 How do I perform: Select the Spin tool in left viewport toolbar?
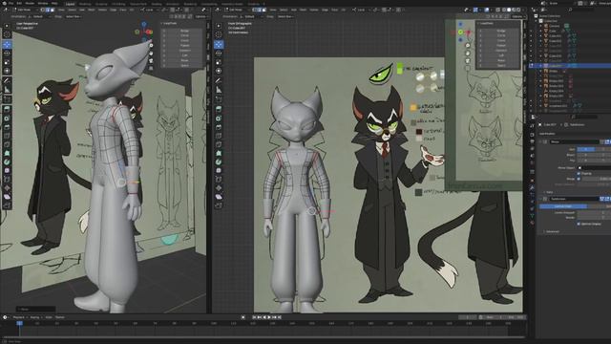(7, 161)
